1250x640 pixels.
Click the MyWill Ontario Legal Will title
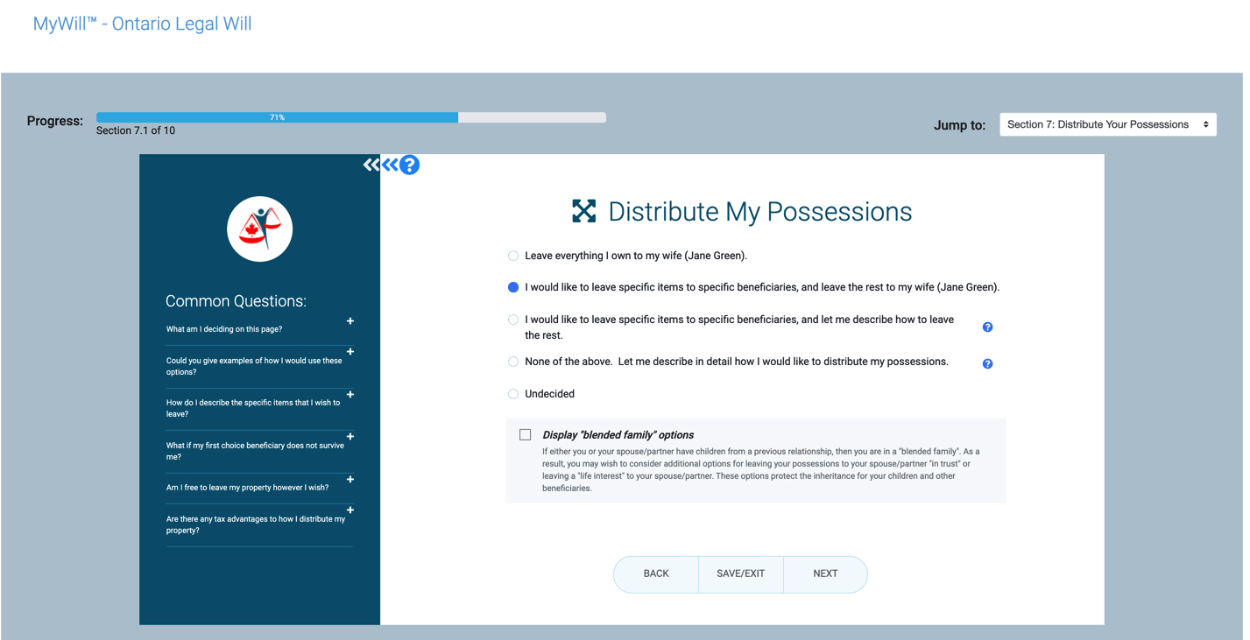(x=142, y=24)
